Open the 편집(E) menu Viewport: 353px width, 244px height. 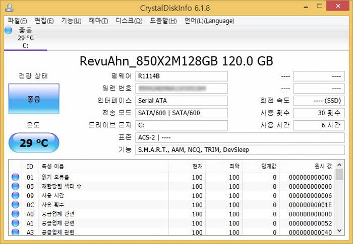(44, 21)
